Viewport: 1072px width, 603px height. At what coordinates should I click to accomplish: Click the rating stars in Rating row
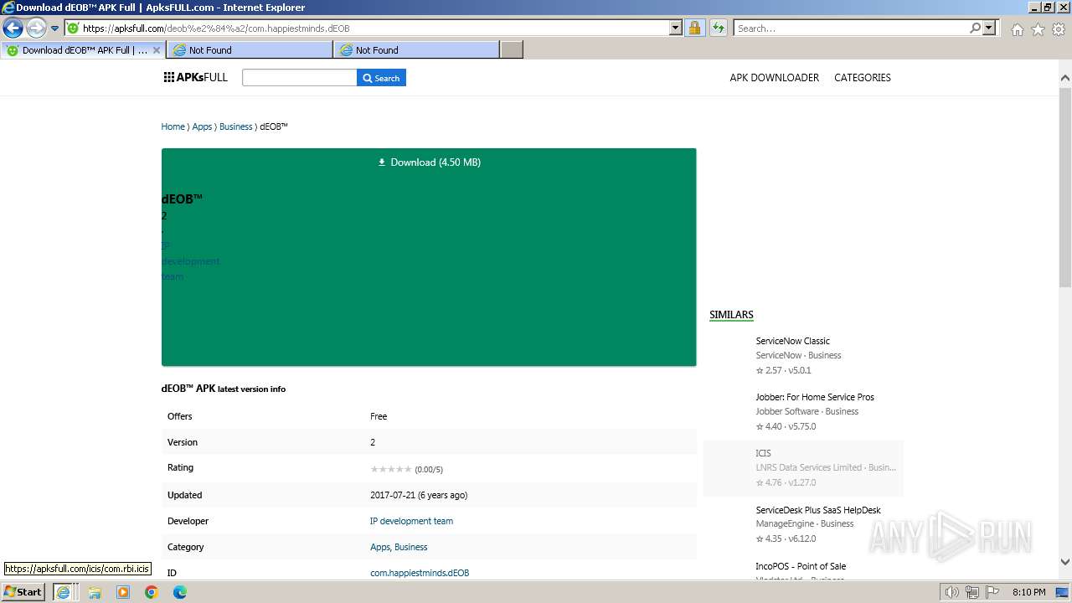coord(390,469)
